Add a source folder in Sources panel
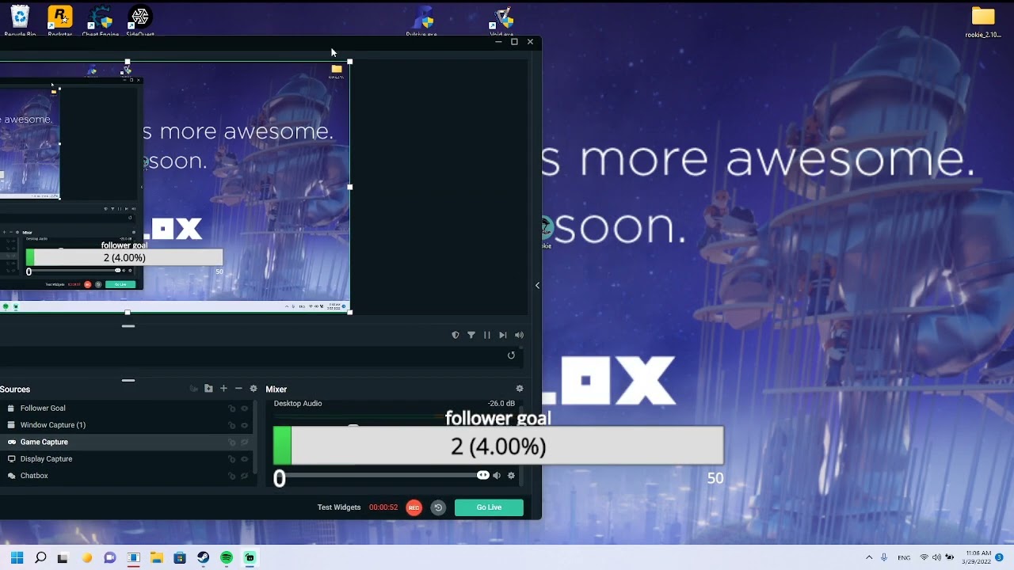Screen dimensions: 1014x570 (x=208, y=389)
